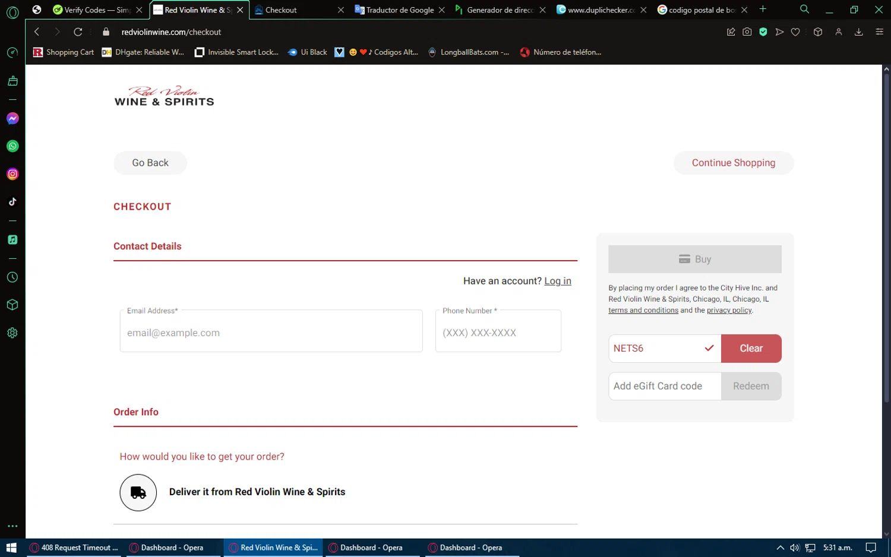Open the DHgate bookmark
This screenshot has width=891, height=557.
point(143,52)
